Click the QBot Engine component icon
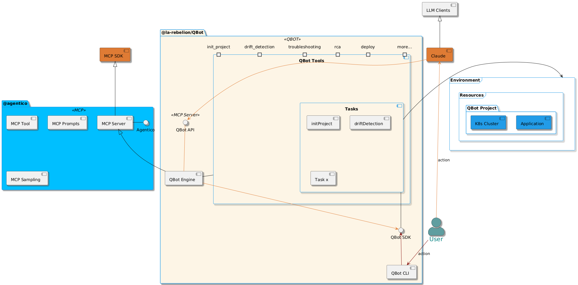The height and width of the screenshot is (285, 578). coord(198,174)
